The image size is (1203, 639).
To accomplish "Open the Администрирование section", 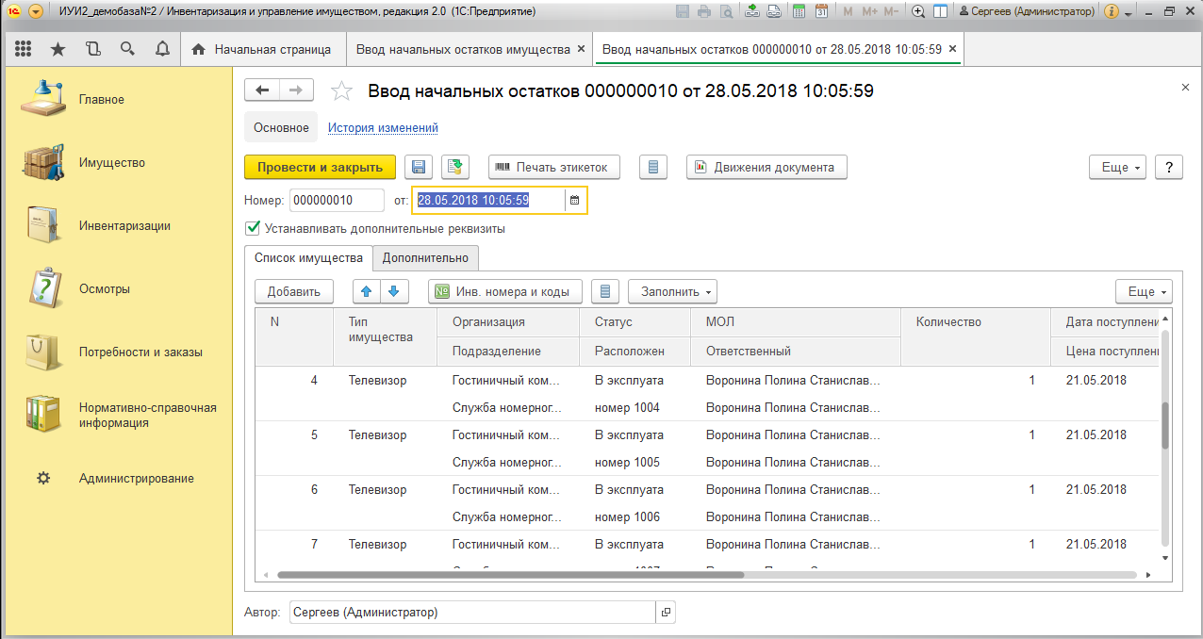I will tap(137, 478).
